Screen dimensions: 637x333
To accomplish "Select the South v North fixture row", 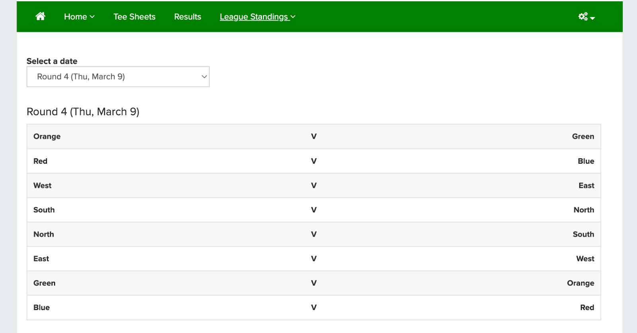I will (x=314, y=210).
